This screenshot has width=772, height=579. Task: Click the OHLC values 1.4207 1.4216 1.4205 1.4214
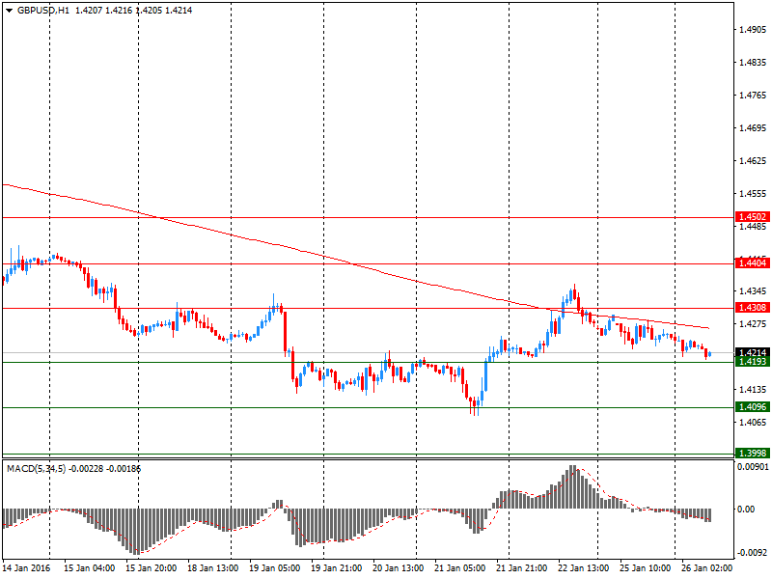[134, 11]
